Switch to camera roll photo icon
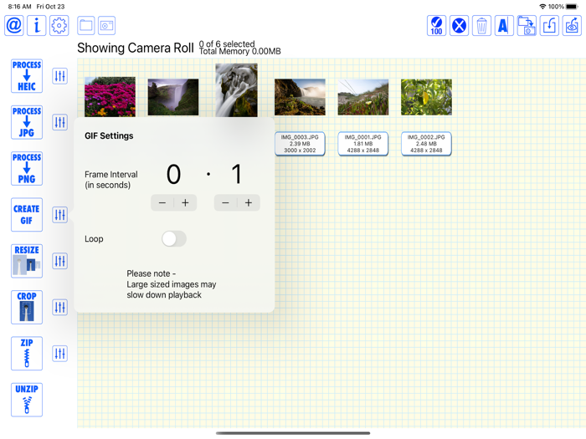Viewport: 586px width, 439px height. [106, 25]
